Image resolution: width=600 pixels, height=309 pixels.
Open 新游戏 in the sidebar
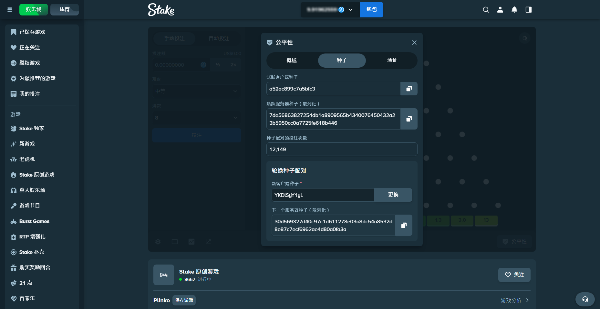coord(42,144)
